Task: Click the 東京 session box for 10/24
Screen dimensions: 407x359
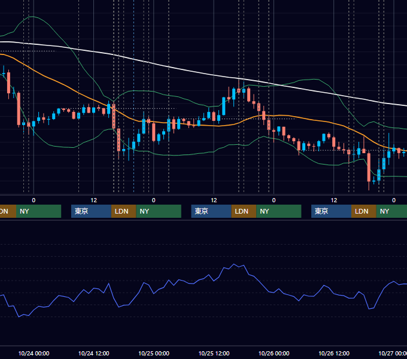Action: pyautogui.click(x=91, y=211)
